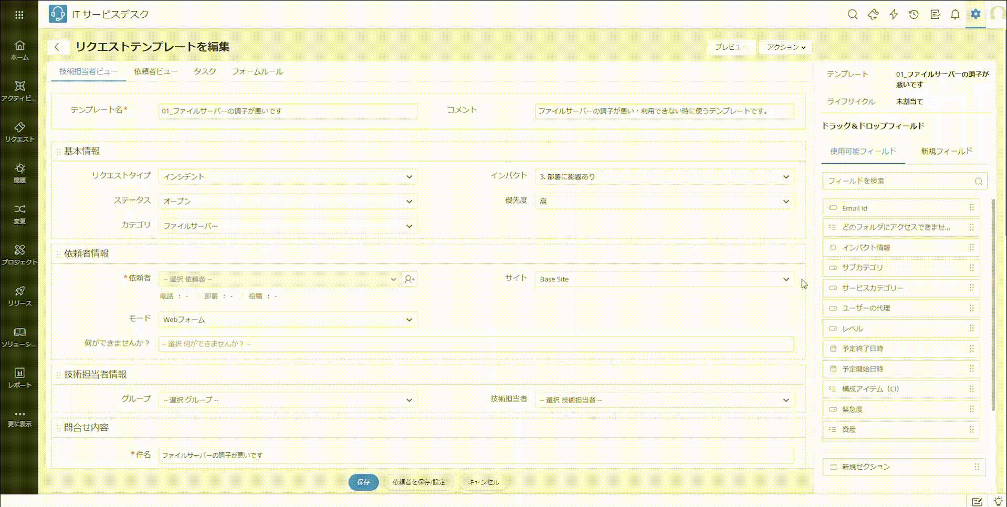Image resolution: width=1007 pixels, height=507 pixels.
Task: Click the history clock icon
Action: coord(914,15)
